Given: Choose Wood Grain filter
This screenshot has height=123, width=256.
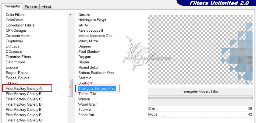Looking at the screenshot, I should (88, 104).
